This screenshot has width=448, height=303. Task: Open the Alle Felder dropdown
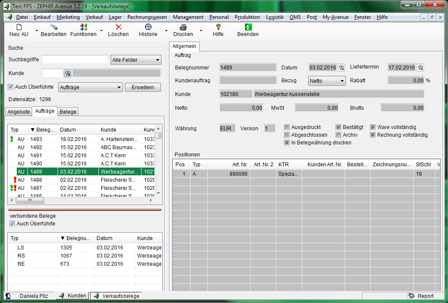(x=136, y=60)
